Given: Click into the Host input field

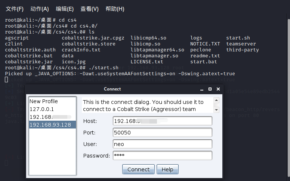Looking at the screenshot, I should pos(163,121).
